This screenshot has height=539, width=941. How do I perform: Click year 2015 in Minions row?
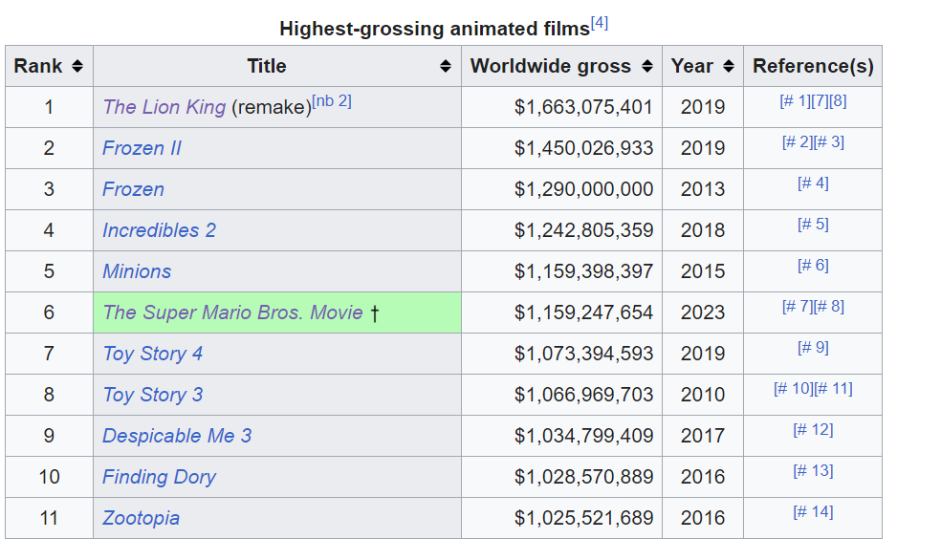[703, 271]
